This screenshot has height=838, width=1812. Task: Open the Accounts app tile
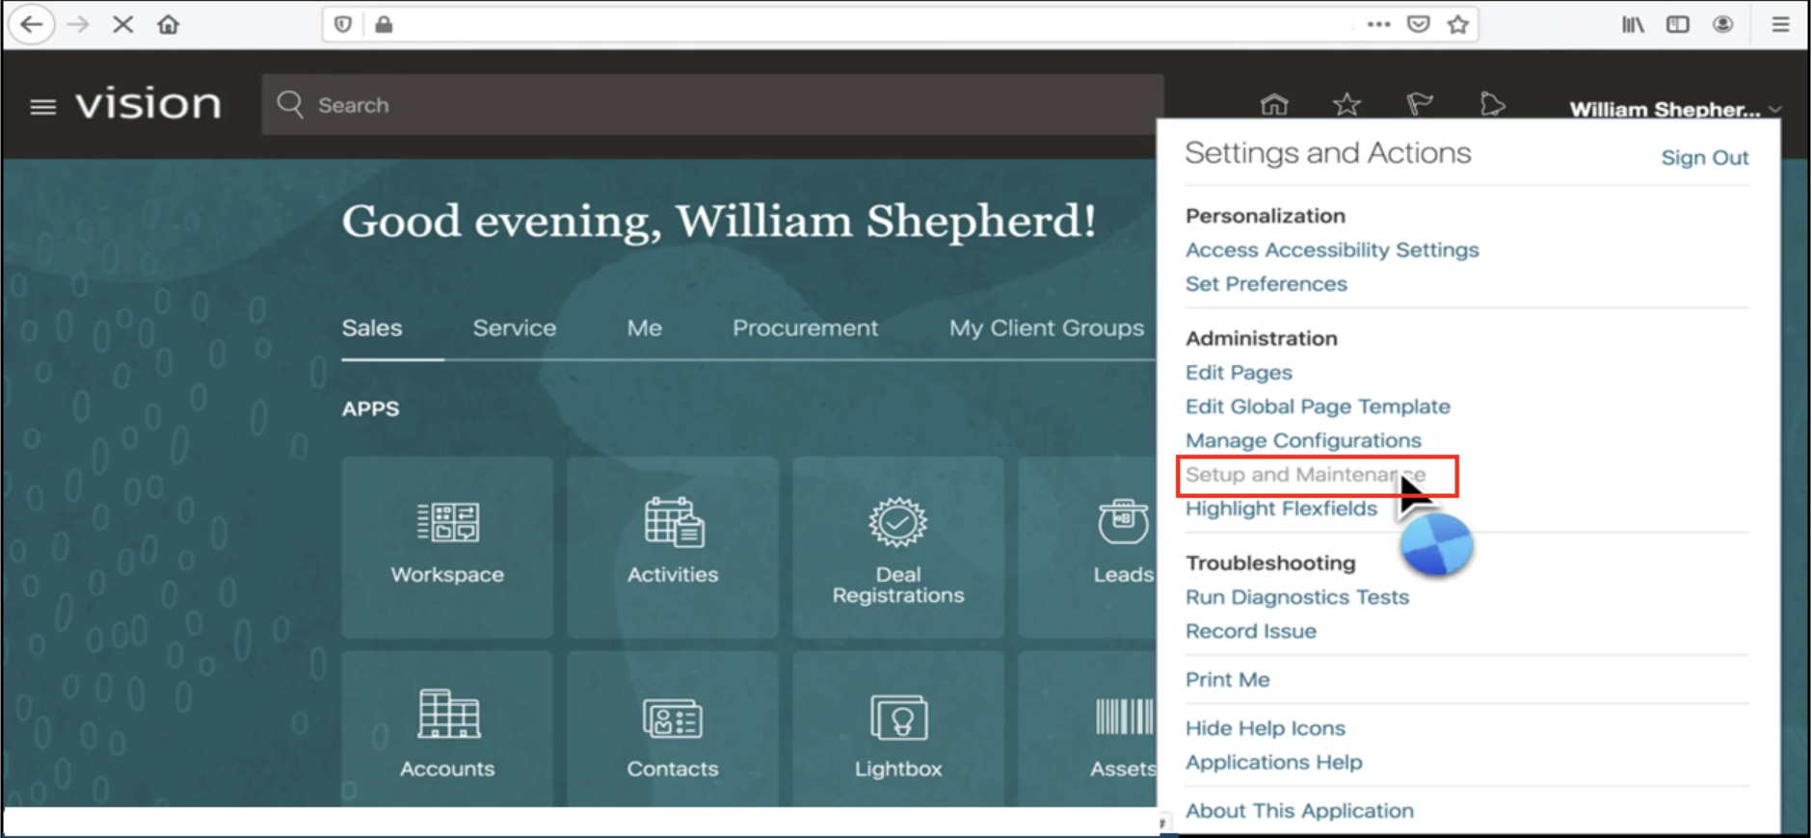tap(447, 732)
